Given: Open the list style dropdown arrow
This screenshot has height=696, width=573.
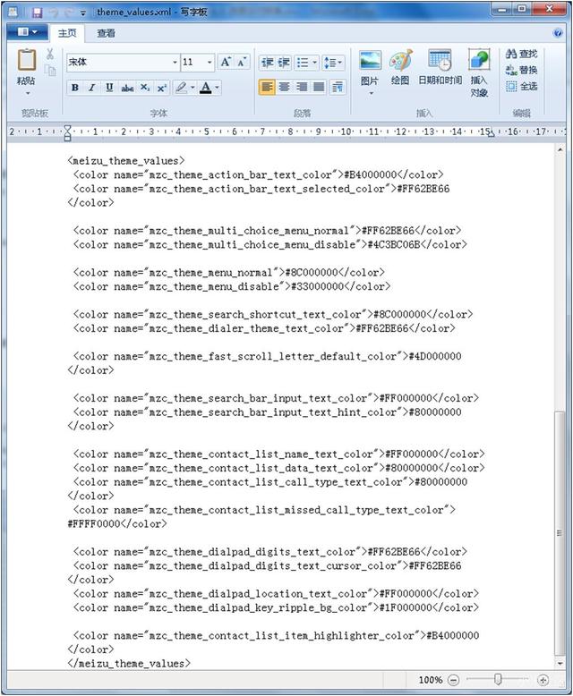Looking at the screenshot, I should tap(315, 63).
